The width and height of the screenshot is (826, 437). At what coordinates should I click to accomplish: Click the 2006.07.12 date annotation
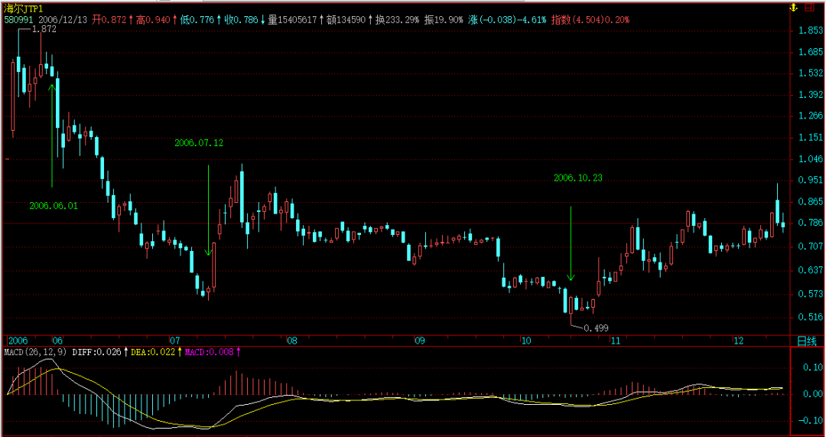point(199,142)
